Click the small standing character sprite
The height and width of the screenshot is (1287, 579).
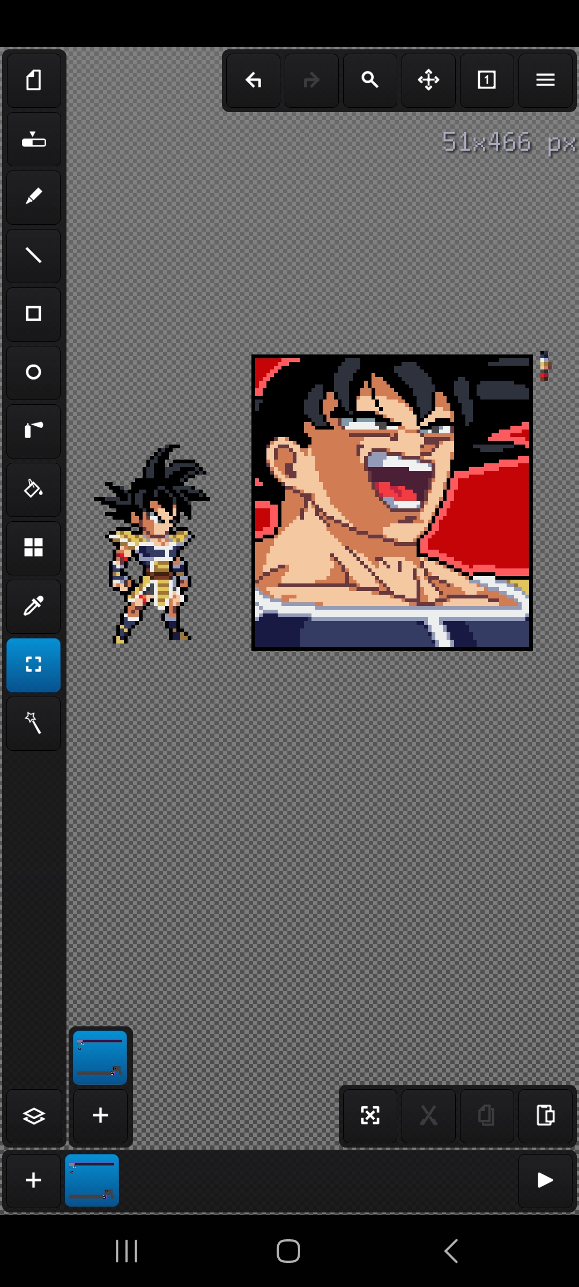point(152,544)
